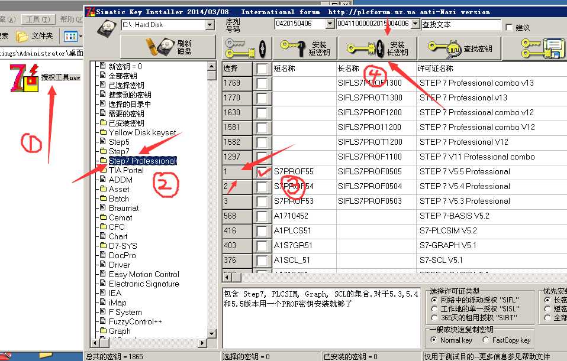The width and height of the screenshot is (567, 361).
Task: Select Normal key radio button
Action: (x=434, y=340)
